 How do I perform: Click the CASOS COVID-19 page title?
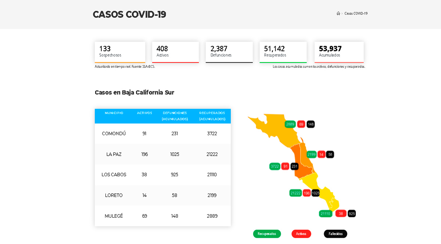129,14
